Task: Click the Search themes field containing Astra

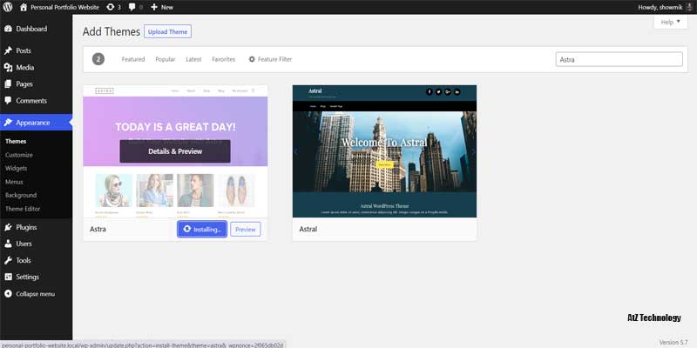Action: tap(619, 59)
